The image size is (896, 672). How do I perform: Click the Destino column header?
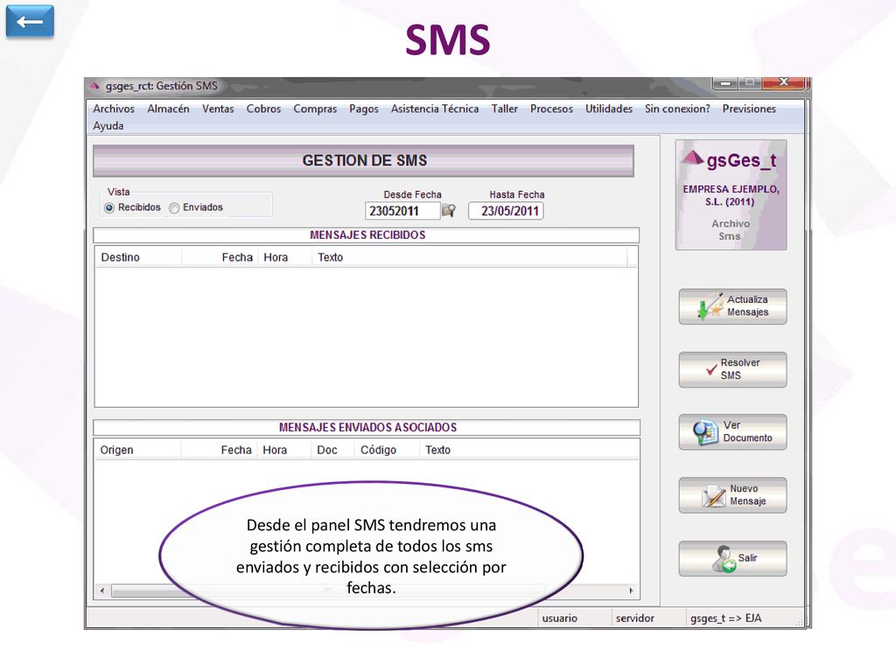pos(138,257)
